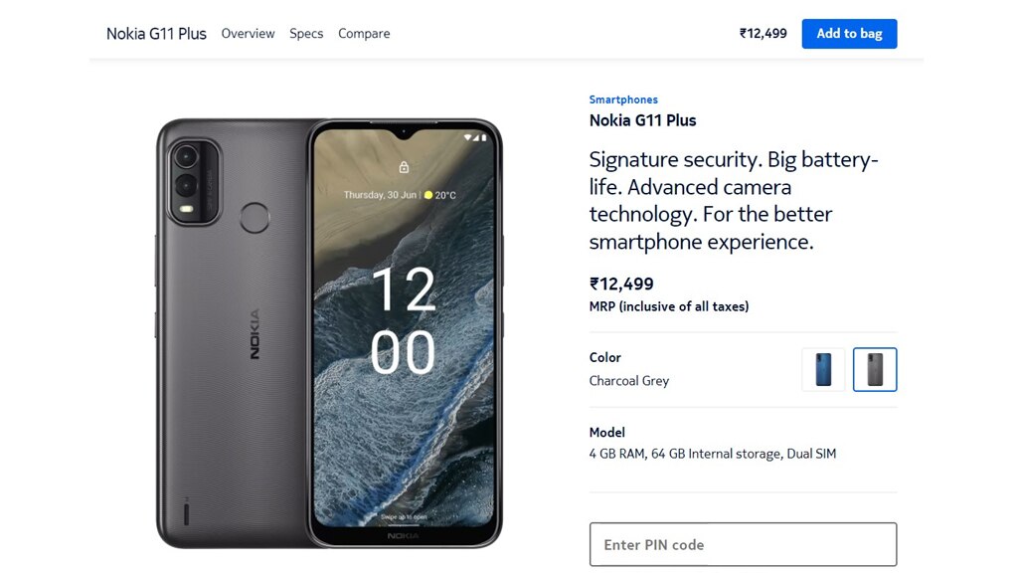Click the NOKIA logo on phone back
Screen dimensions: 1018x573
254,334
